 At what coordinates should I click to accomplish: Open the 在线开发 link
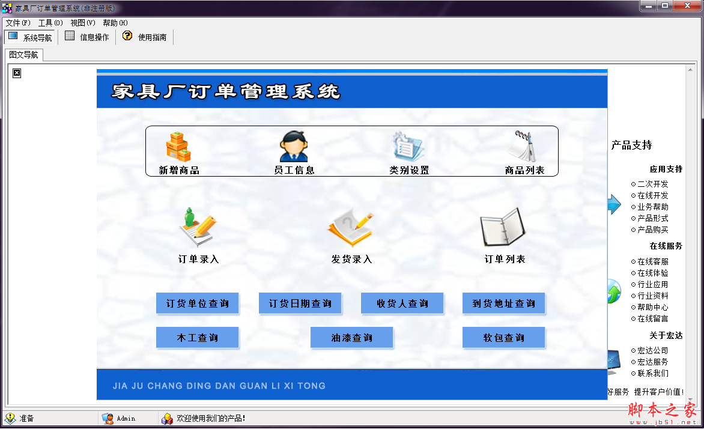tap(653, 195)
